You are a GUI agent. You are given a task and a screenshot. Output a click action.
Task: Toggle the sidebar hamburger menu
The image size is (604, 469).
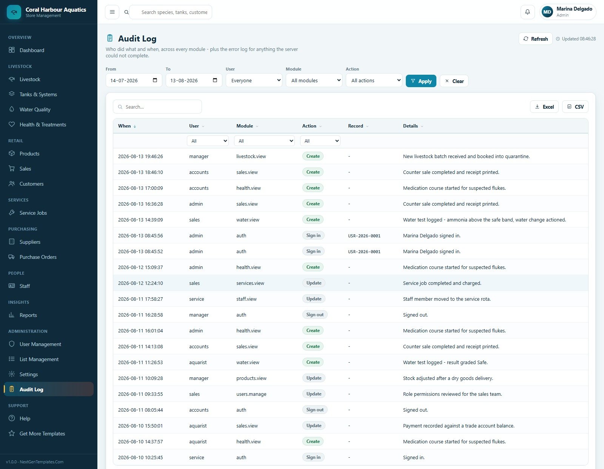[112, 12]
